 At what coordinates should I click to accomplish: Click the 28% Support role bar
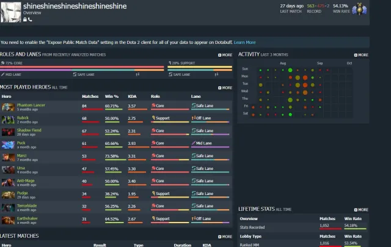pyautogui.click(x=200, y=67)
